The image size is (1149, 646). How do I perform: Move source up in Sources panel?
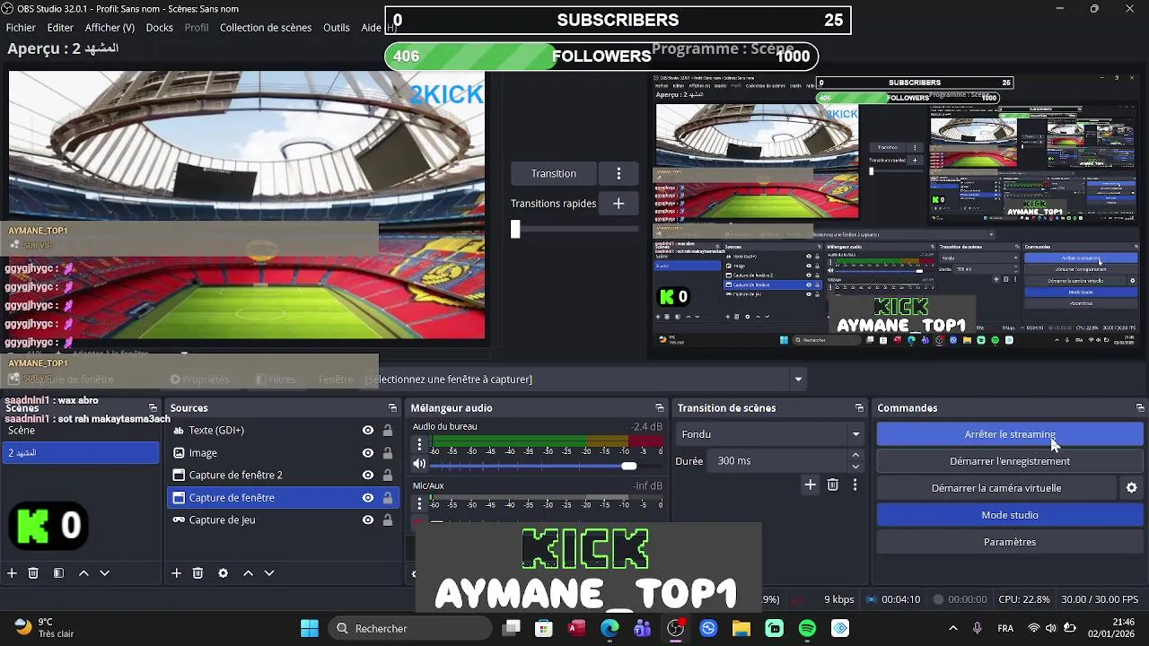tap(248, 573)
